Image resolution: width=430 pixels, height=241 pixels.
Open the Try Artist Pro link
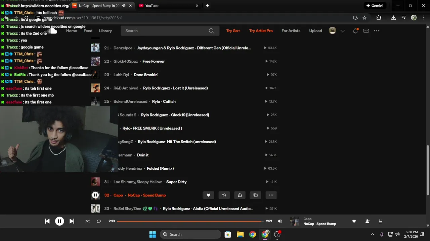261,31
